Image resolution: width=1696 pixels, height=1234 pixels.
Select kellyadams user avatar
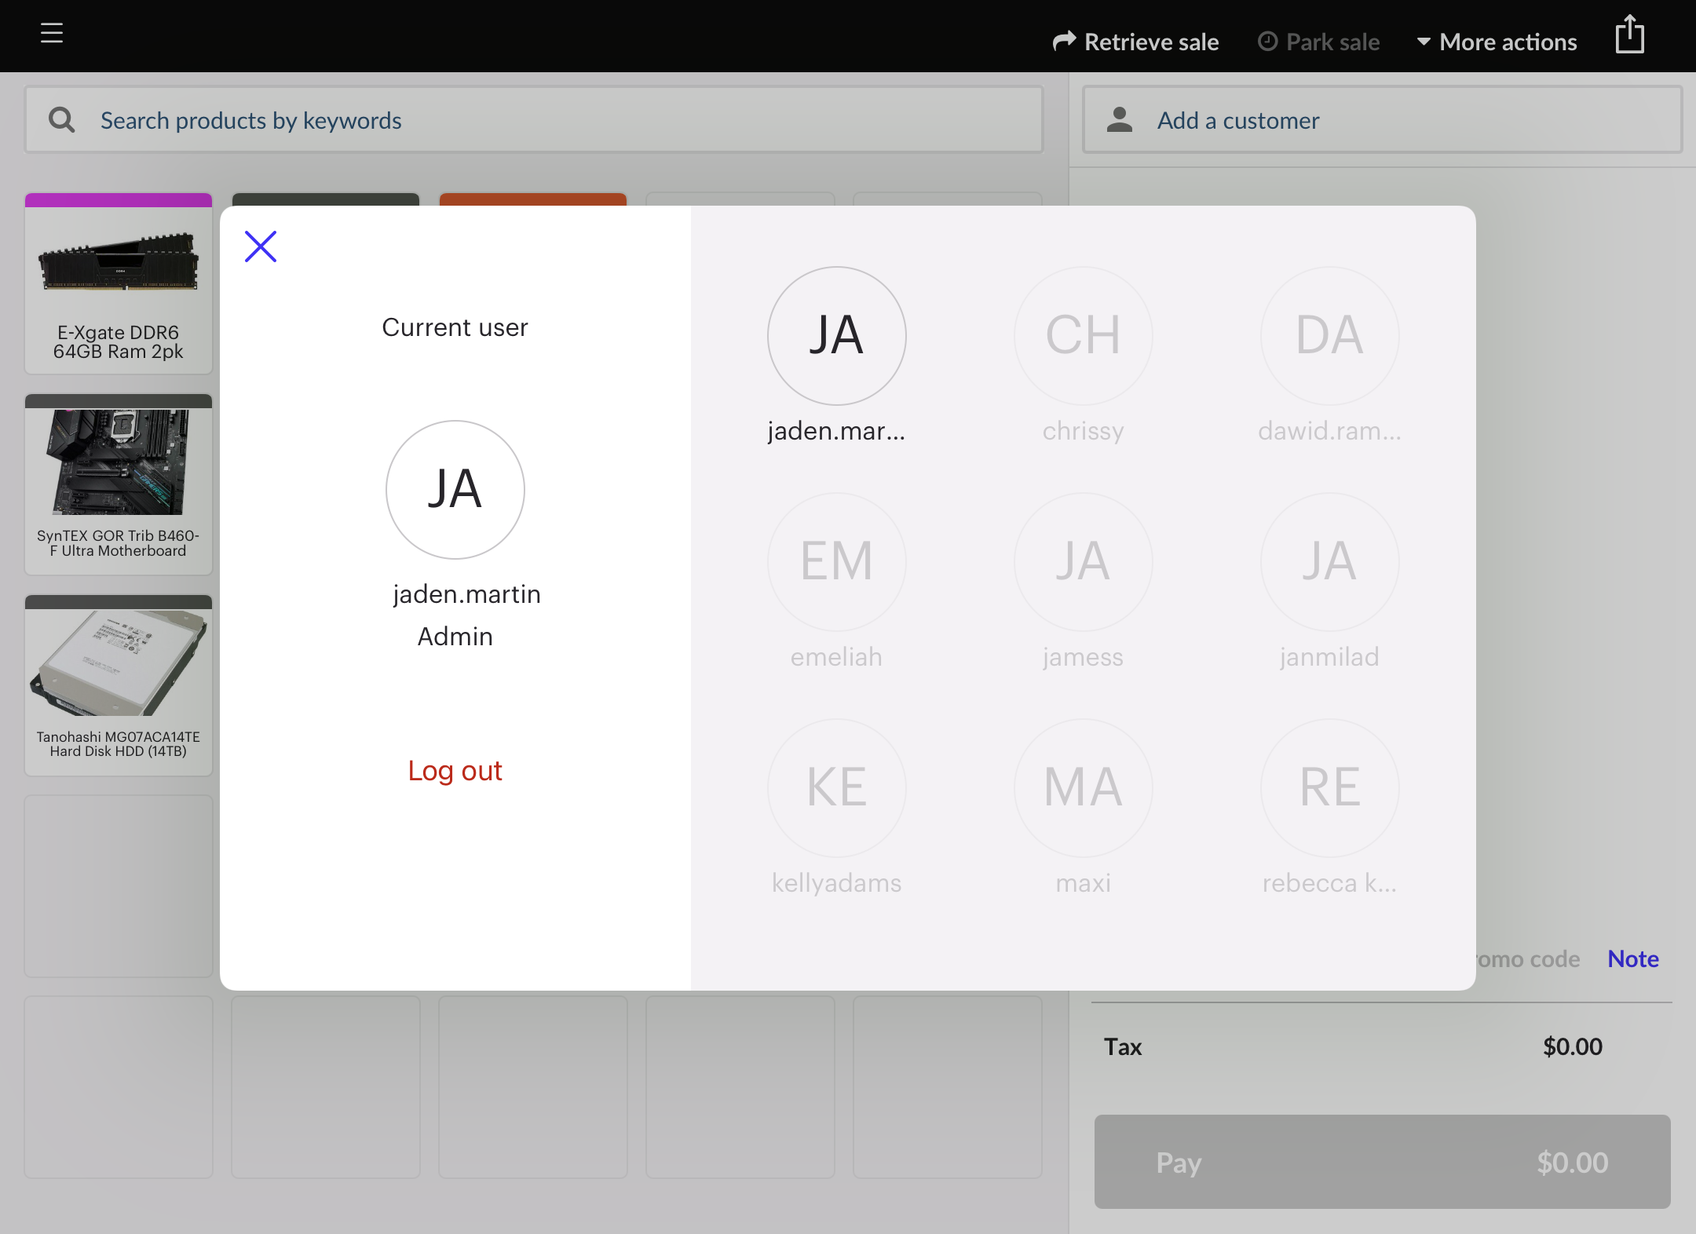coord(836,788)
